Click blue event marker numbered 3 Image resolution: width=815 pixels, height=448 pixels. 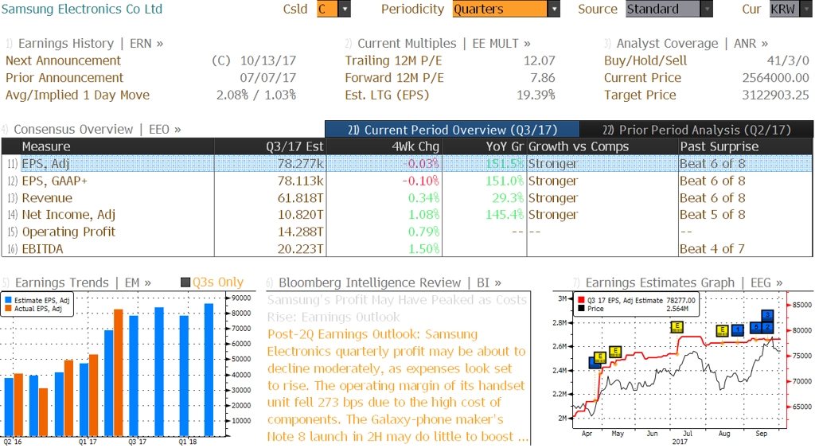click(x=768, y=315)
